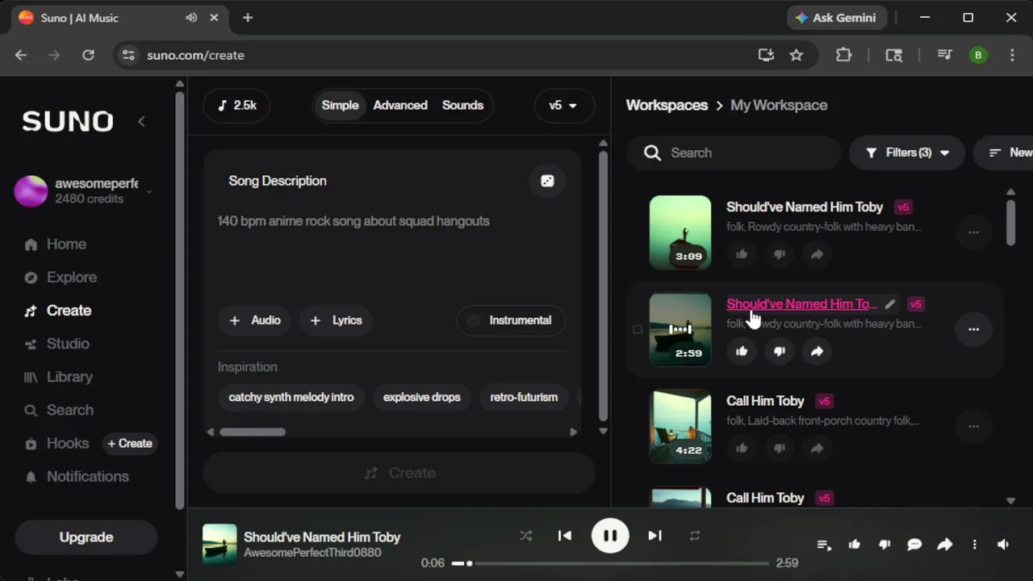Share the Should've Named Him Toby 3:09 track

pyautogui.click(x=817, y=254)
